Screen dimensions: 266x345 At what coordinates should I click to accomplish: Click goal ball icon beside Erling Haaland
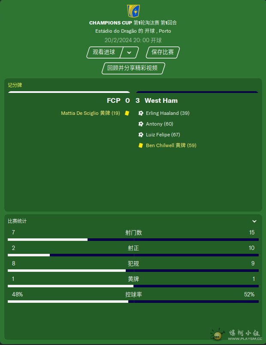point(141,113)
